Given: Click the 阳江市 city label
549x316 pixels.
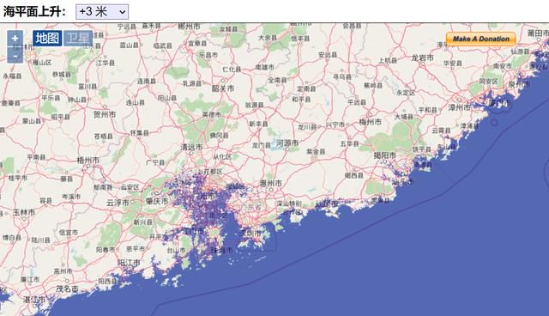Looking at the screenshot, I should [x=129, y=263].
